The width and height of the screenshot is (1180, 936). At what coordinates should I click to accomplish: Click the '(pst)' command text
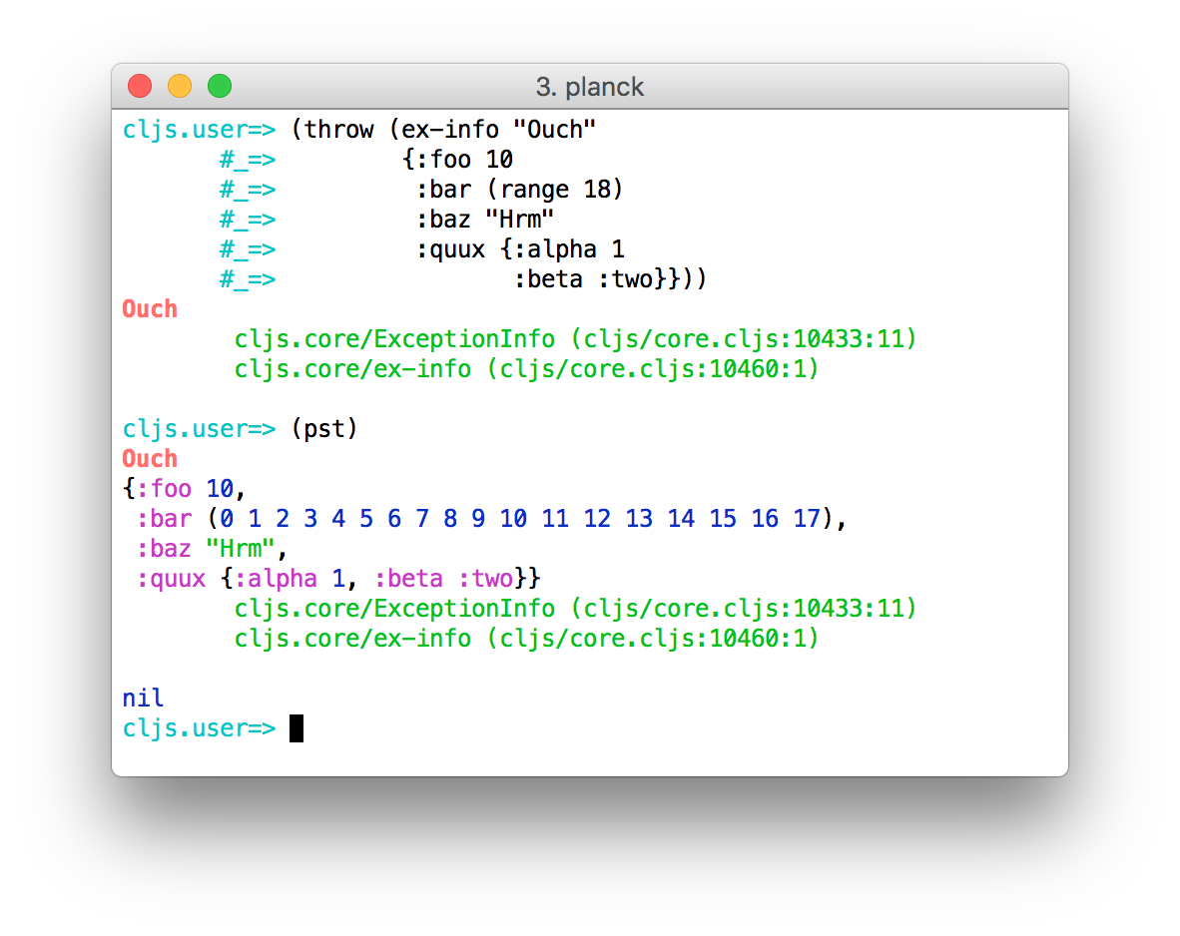pyautogui.click(x=324, y=429)
